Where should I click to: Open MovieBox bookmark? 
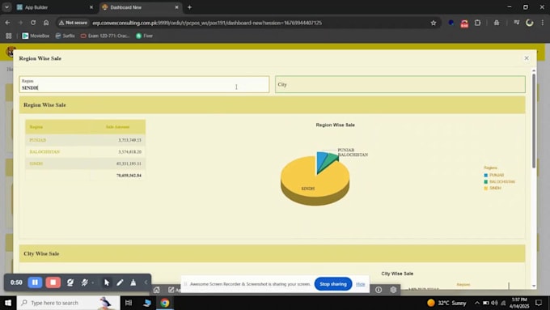(x=36, y=36)
